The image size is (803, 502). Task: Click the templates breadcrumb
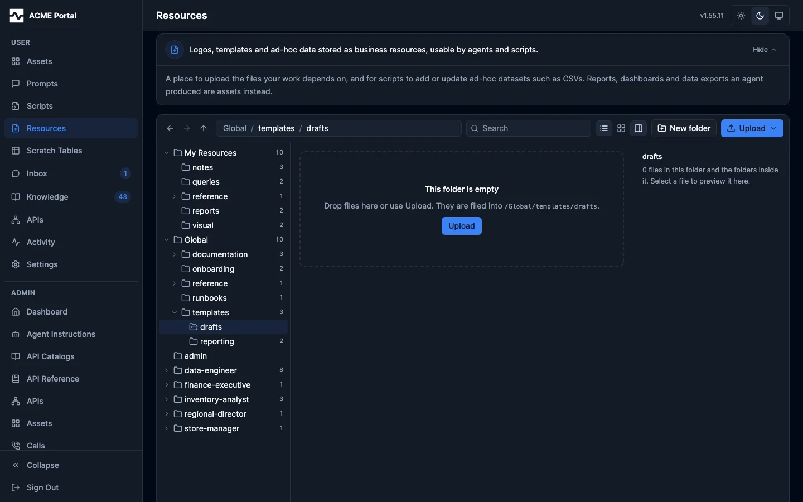(276, 128)
